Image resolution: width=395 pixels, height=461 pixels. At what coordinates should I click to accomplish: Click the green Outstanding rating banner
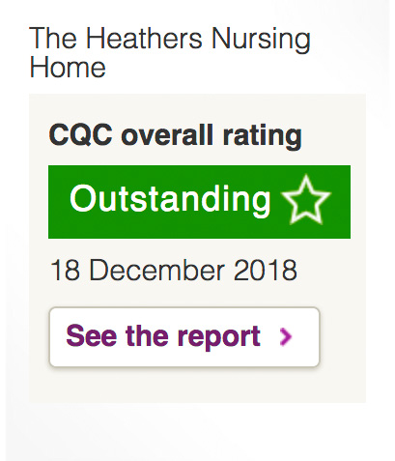coord(199,202)
